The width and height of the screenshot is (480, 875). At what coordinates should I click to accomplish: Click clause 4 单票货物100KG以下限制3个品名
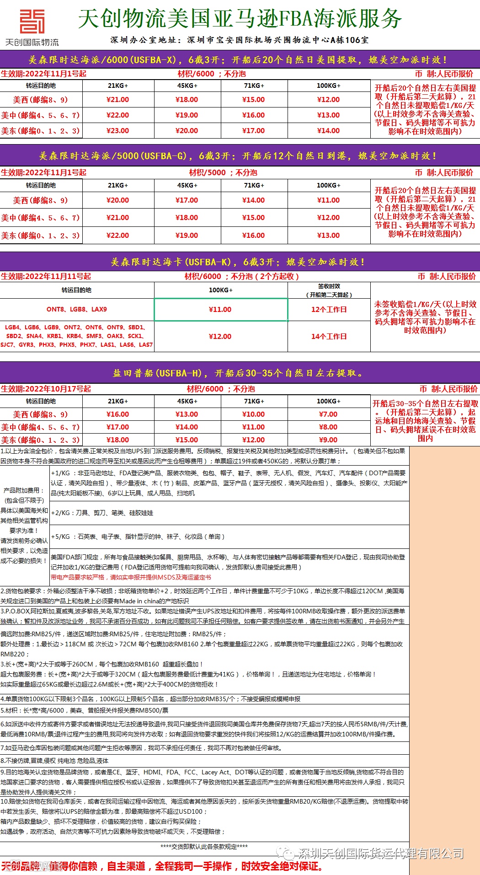151,699
